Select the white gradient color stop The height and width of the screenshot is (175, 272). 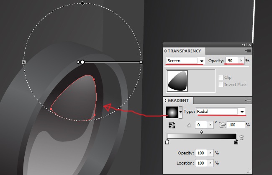[167, 142]
